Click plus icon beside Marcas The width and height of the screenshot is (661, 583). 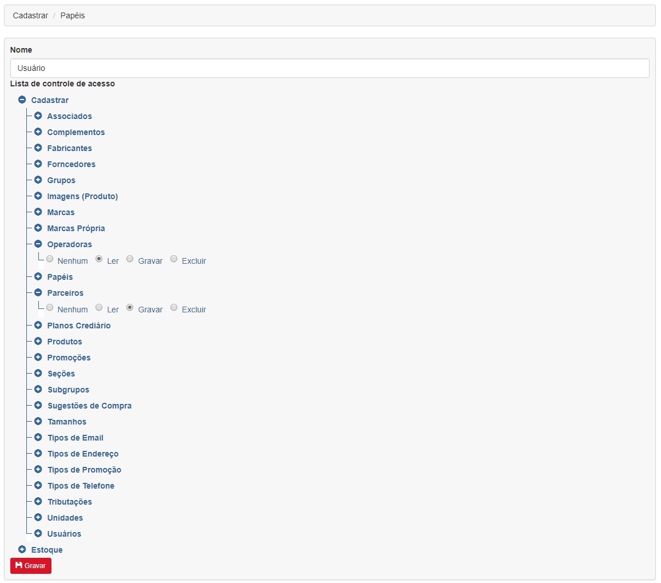[38, 212]
